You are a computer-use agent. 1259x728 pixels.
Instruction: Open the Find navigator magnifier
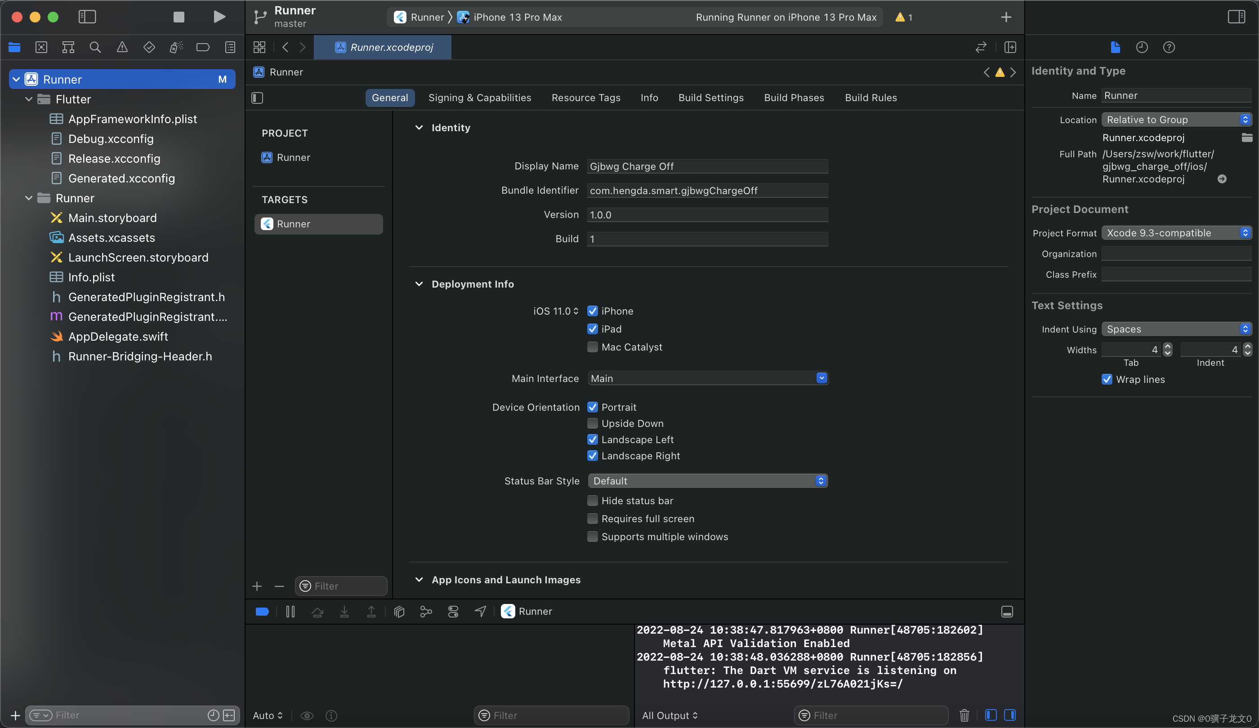point(95,48)
